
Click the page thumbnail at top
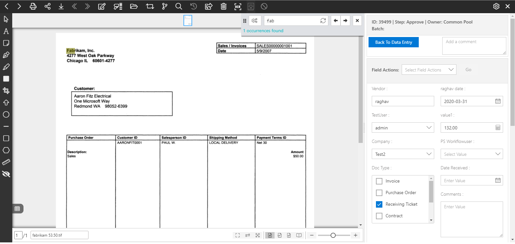pyautogui.click(x=188, y=21)
